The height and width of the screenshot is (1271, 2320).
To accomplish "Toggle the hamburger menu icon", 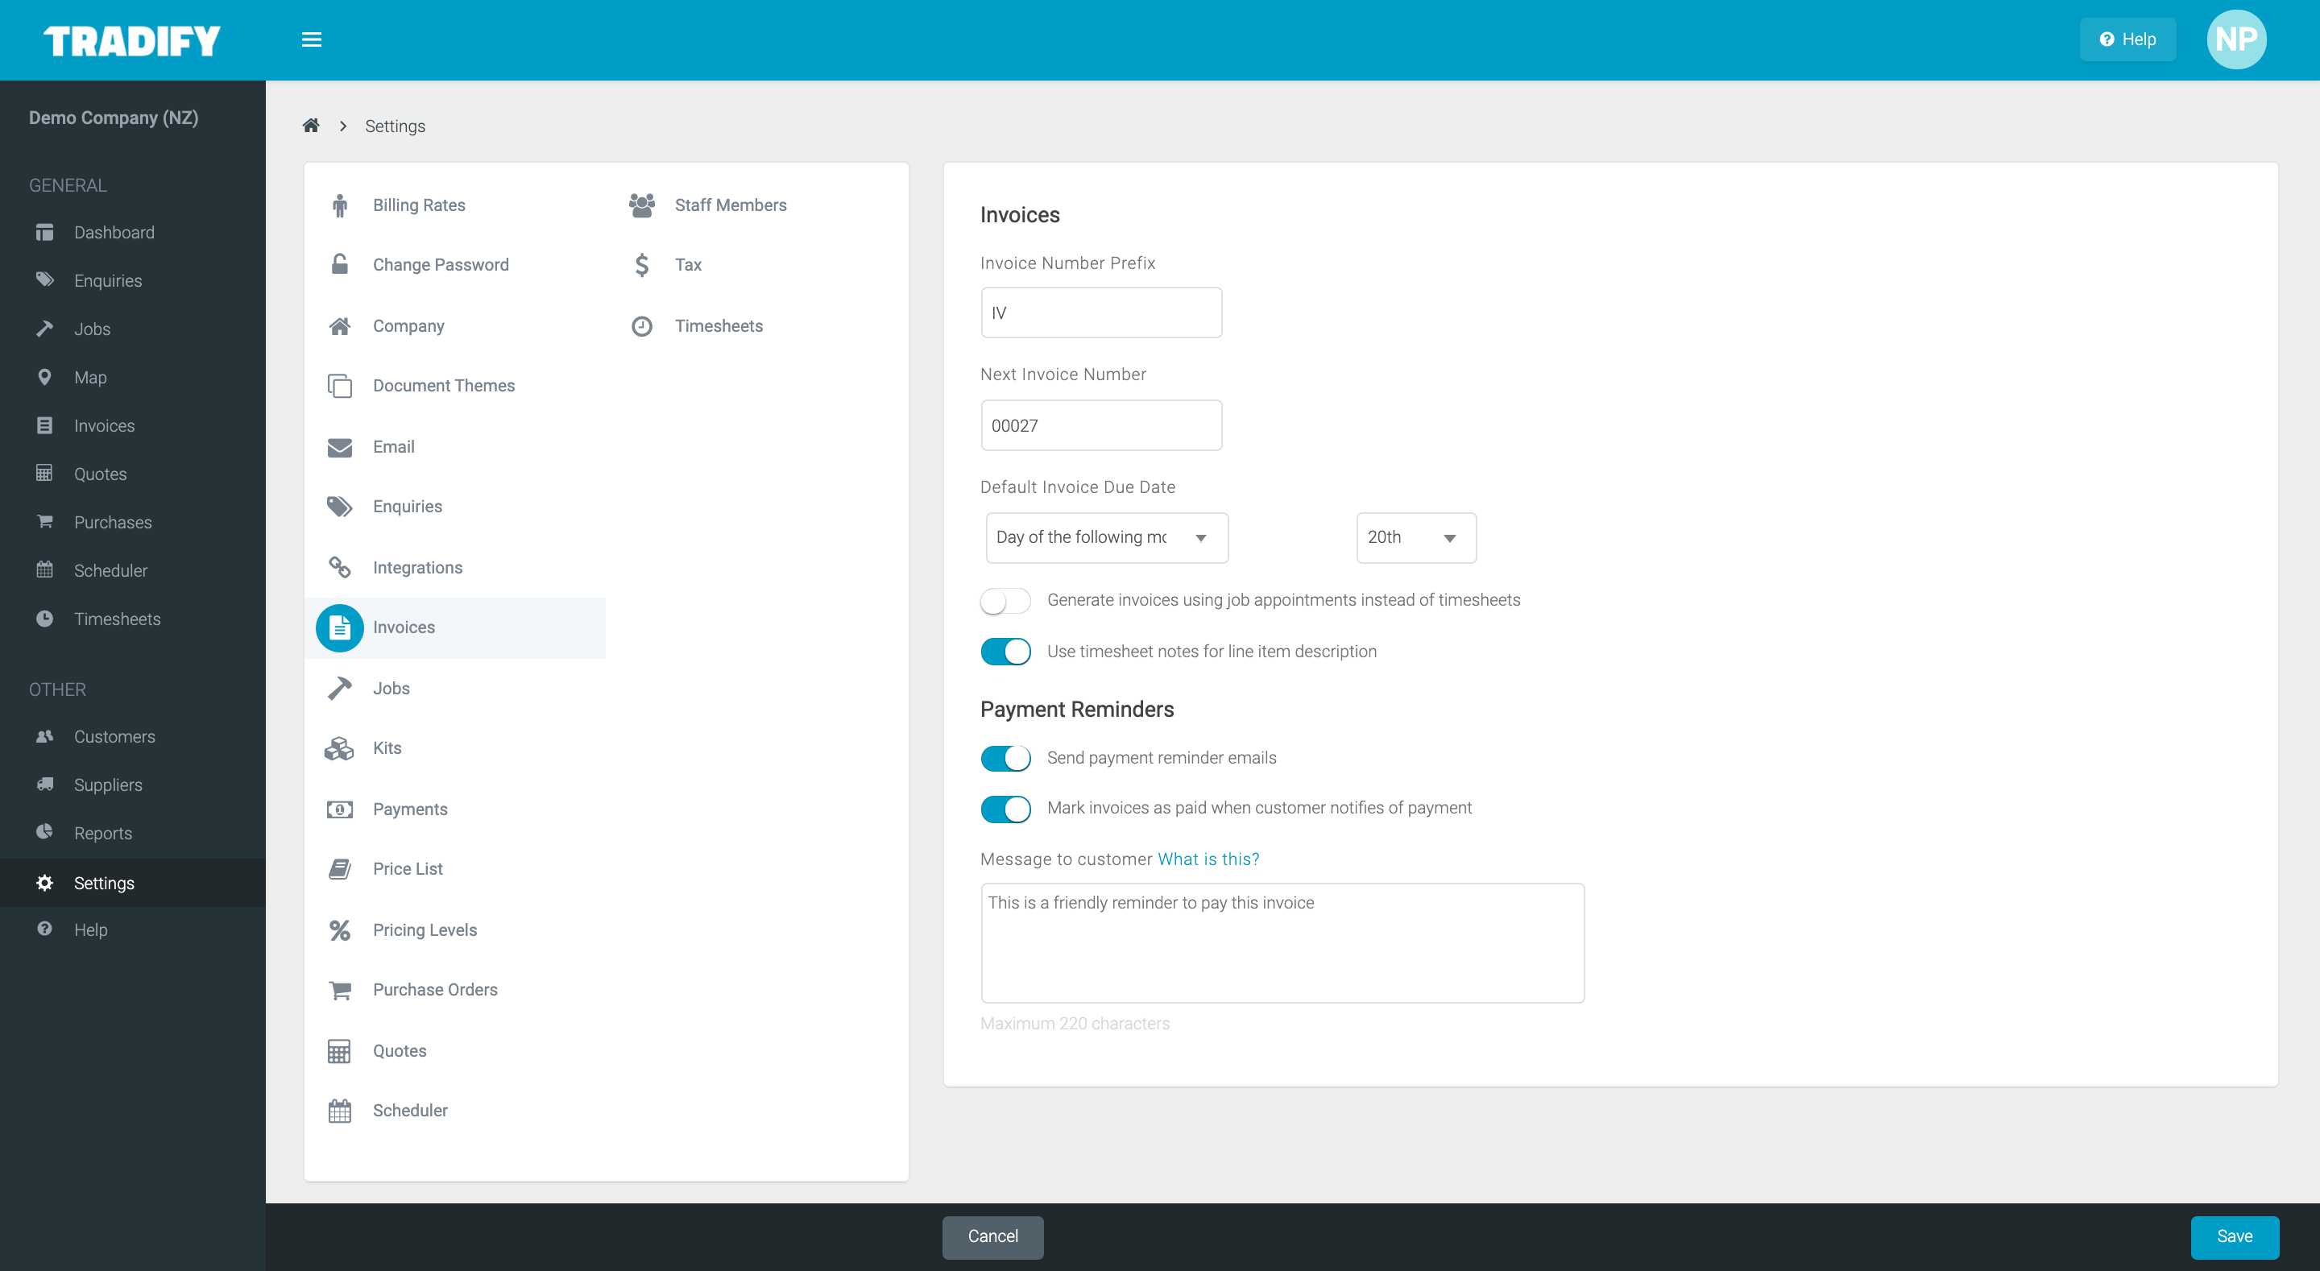I will pos(312,39).
